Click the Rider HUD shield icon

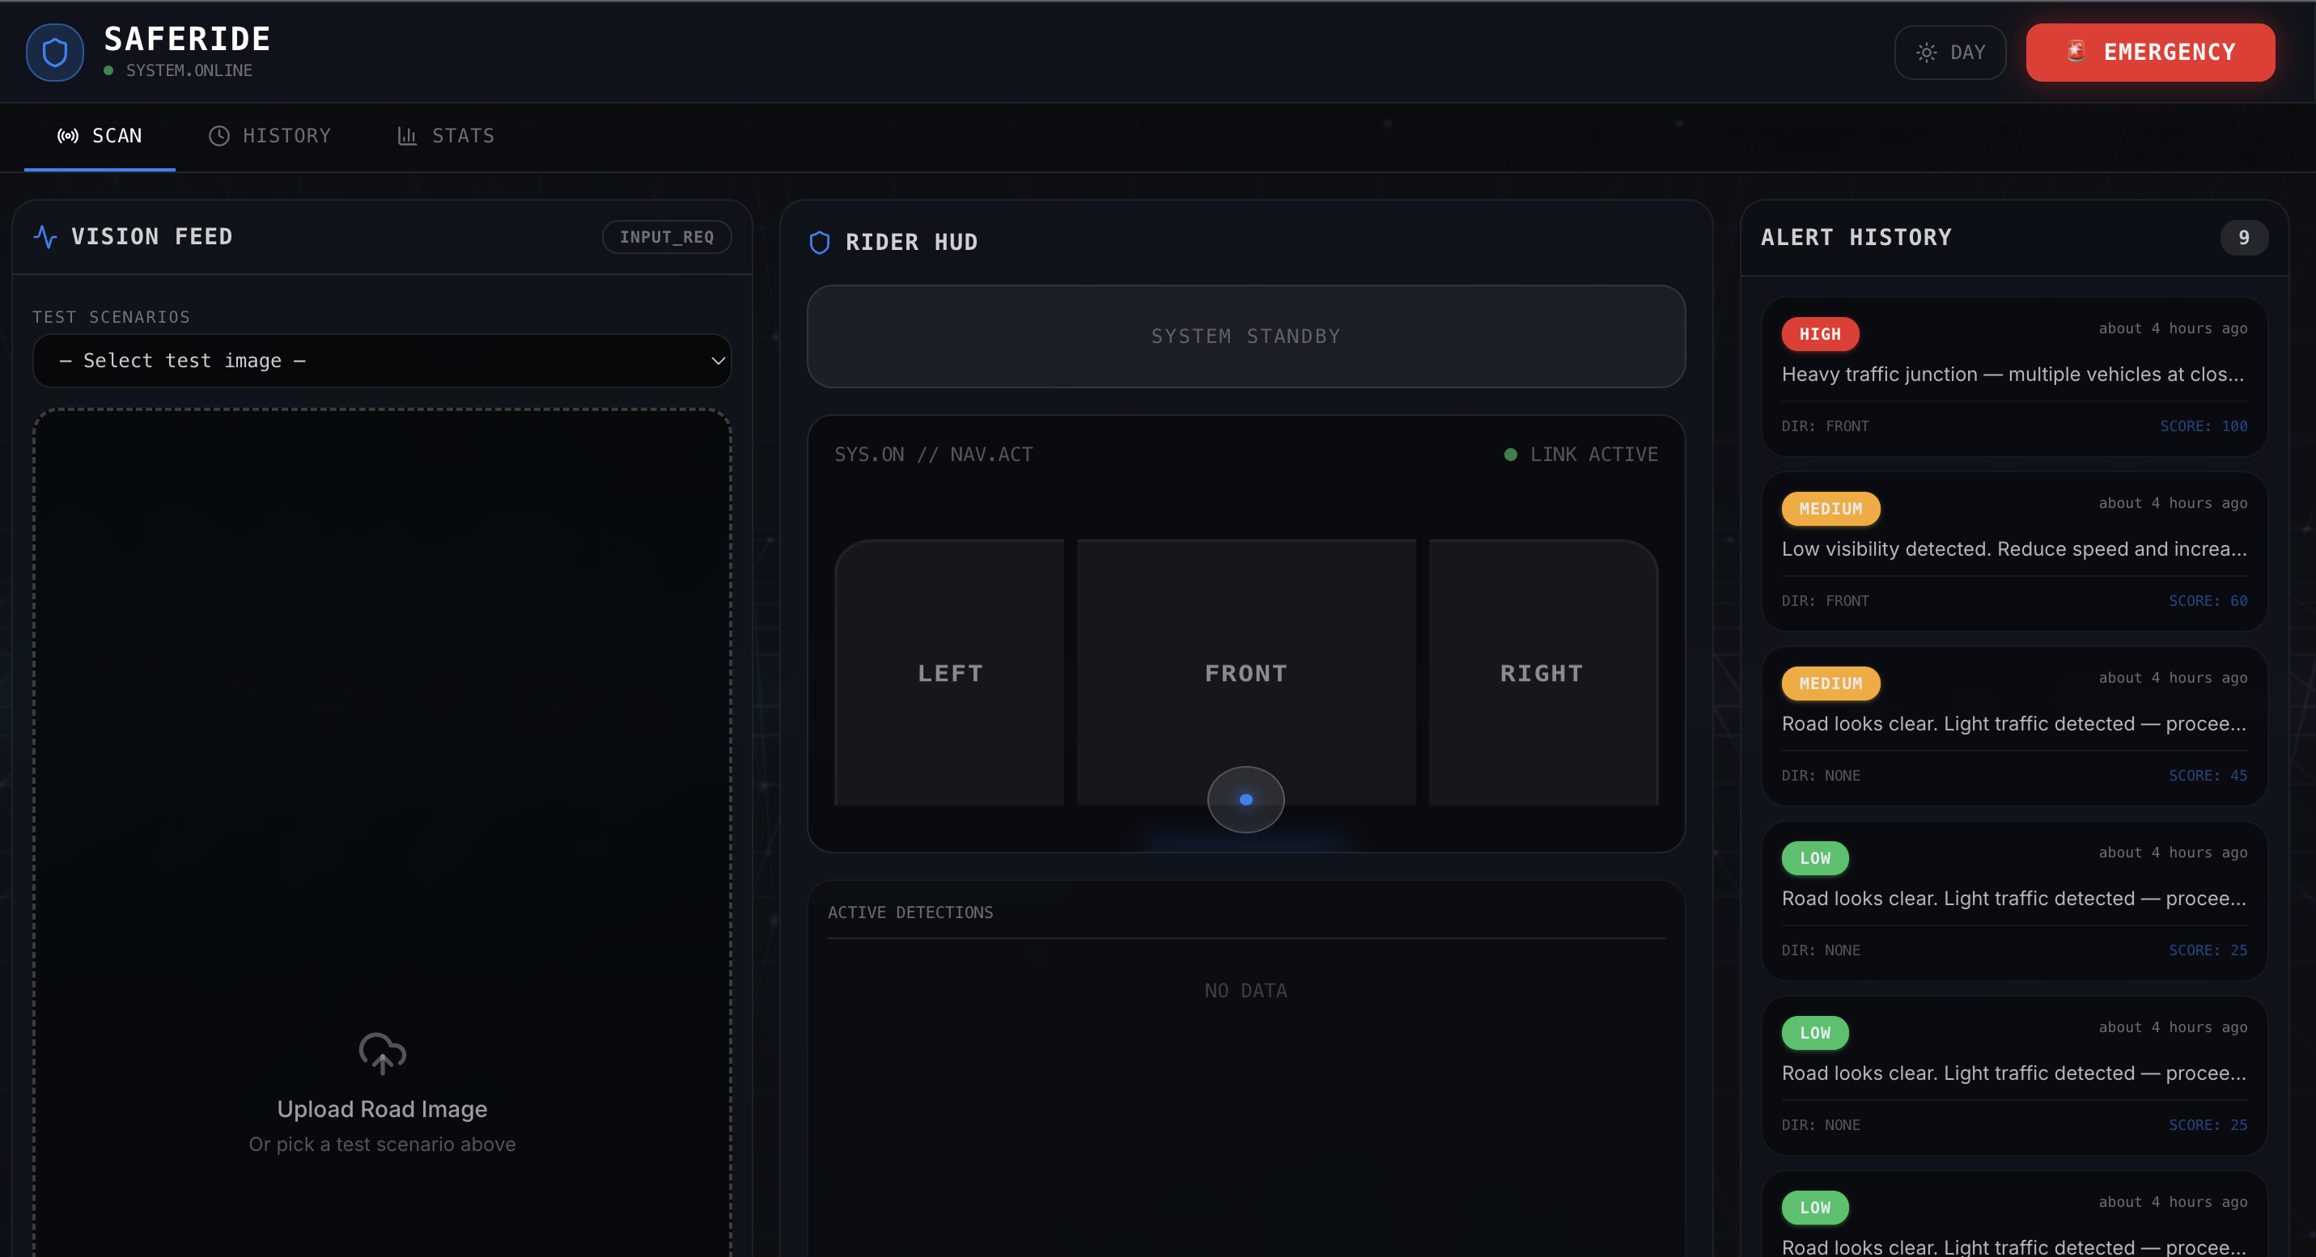(x=819, y=243)
